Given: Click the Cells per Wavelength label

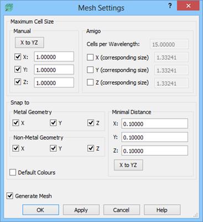Looking at the screenshot, I should coord(113,44).
